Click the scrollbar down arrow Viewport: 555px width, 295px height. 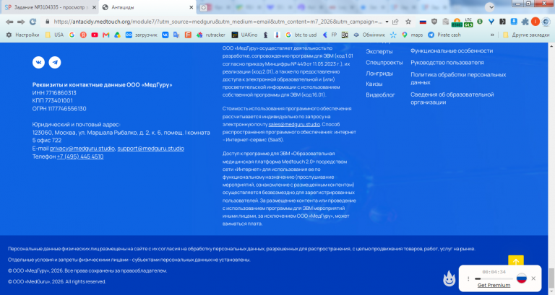(x=551, y=291)
